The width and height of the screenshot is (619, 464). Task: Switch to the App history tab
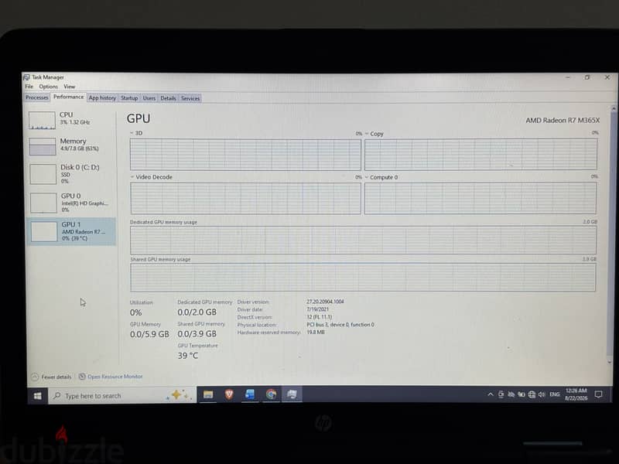click(102, 98)
